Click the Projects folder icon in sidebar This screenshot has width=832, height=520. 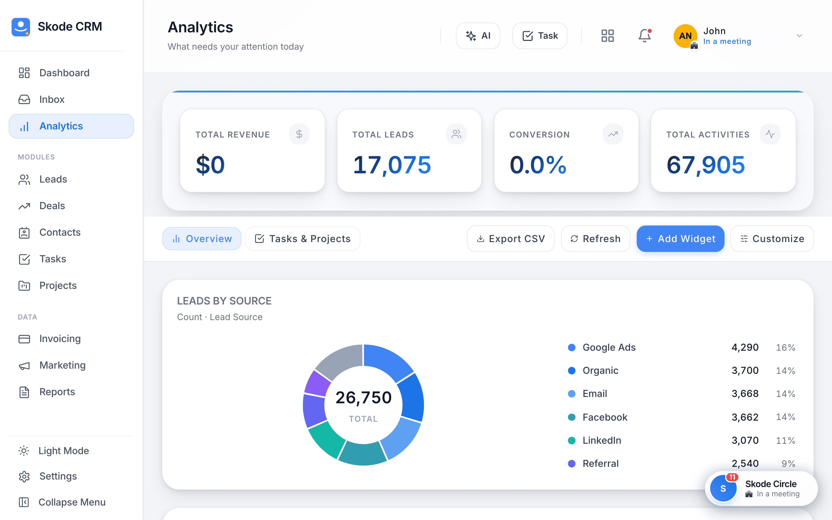tap(24, 285)
